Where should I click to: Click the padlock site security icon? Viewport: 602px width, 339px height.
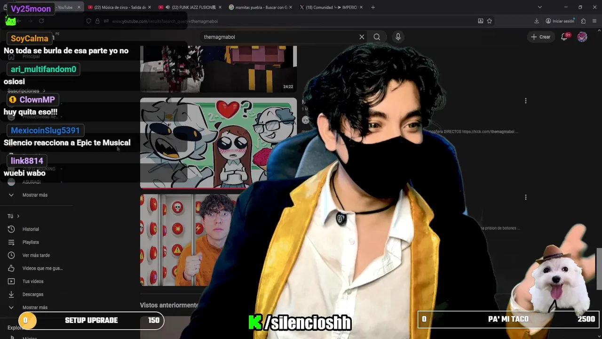[x=97, y=21]
